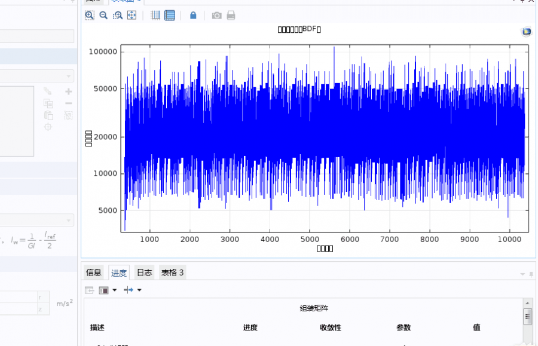Open dropdown arrow beside blue arrow icon
538x346 pixels.
pyautogui.click(x=139, y=290)
